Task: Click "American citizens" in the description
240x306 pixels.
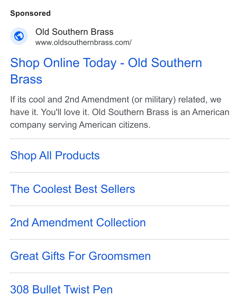Action: (115, 125)
